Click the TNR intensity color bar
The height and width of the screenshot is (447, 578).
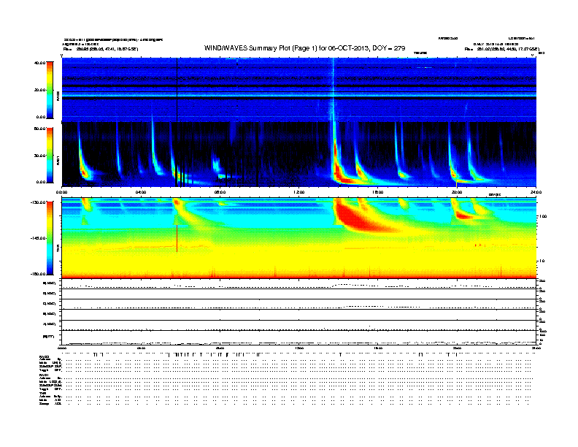point(50,238)
